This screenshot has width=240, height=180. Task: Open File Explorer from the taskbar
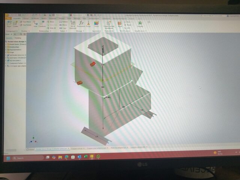tap(60, 157)
